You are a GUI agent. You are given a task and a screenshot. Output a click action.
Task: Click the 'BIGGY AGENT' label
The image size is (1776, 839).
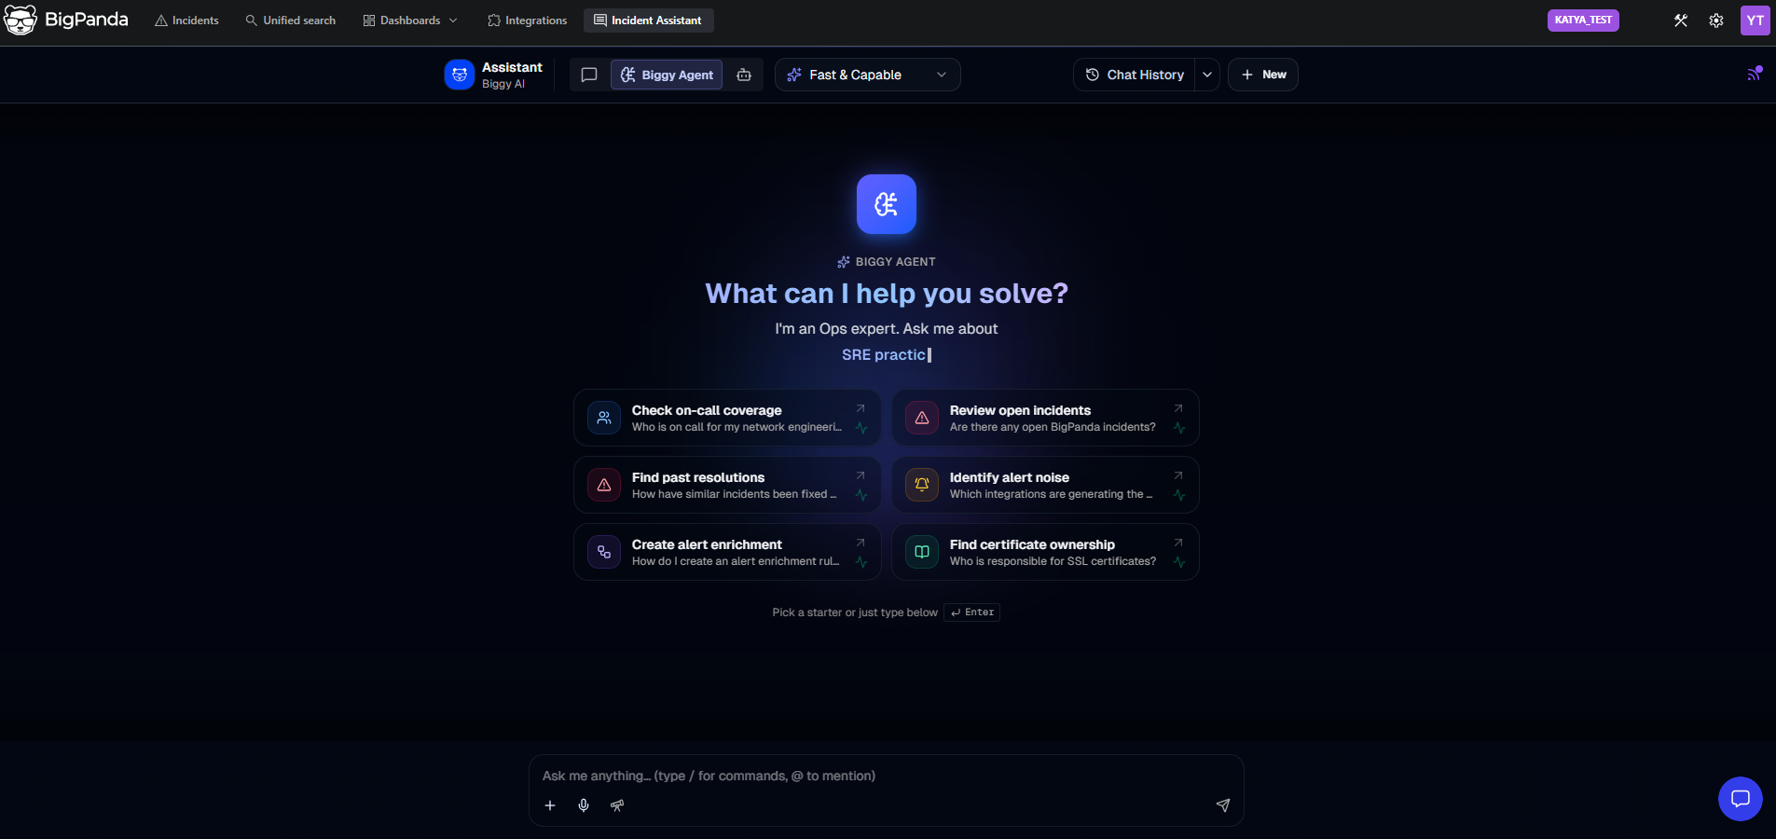895,262
